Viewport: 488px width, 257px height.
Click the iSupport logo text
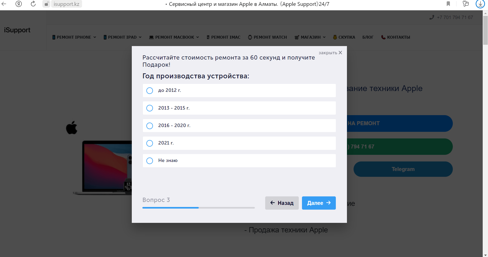click(x=17, y=30)
